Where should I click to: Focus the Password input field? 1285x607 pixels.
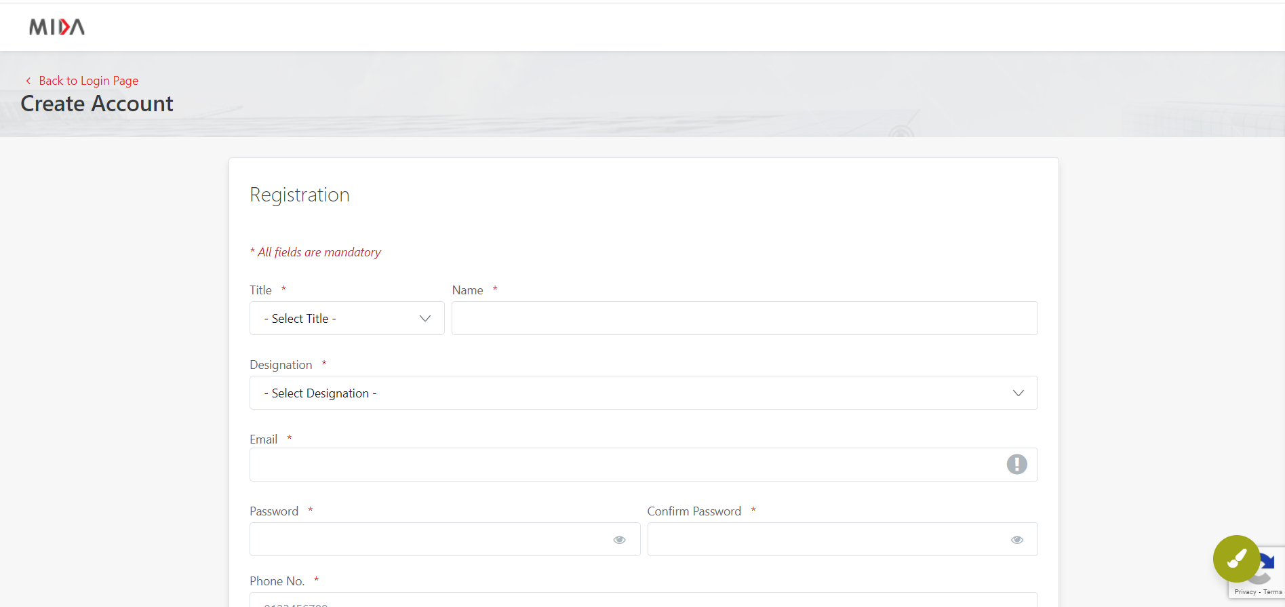pyautogui.click(x=427, y=539)
